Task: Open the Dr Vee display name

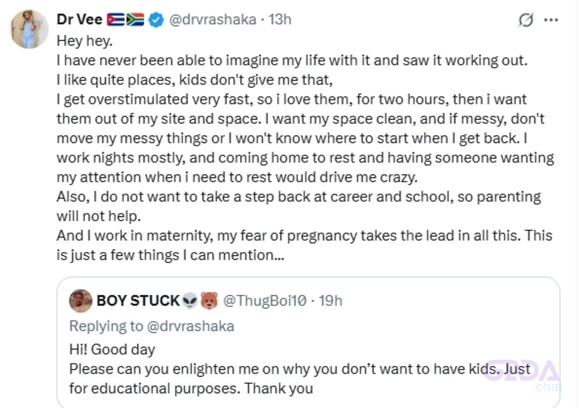Action: coord(79,19)
